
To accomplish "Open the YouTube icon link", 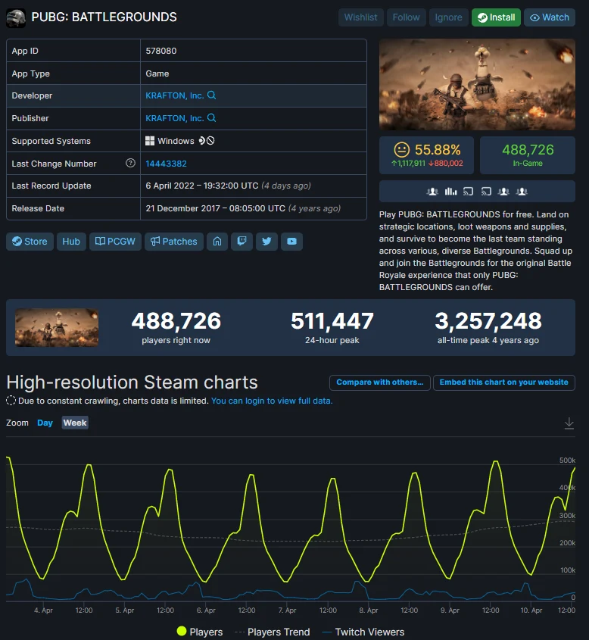I will pos(291,241).
